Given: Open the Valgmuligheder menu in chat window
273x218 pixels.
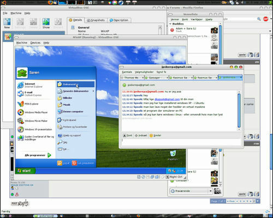Looking at the screenshot, I should (144, 72).
